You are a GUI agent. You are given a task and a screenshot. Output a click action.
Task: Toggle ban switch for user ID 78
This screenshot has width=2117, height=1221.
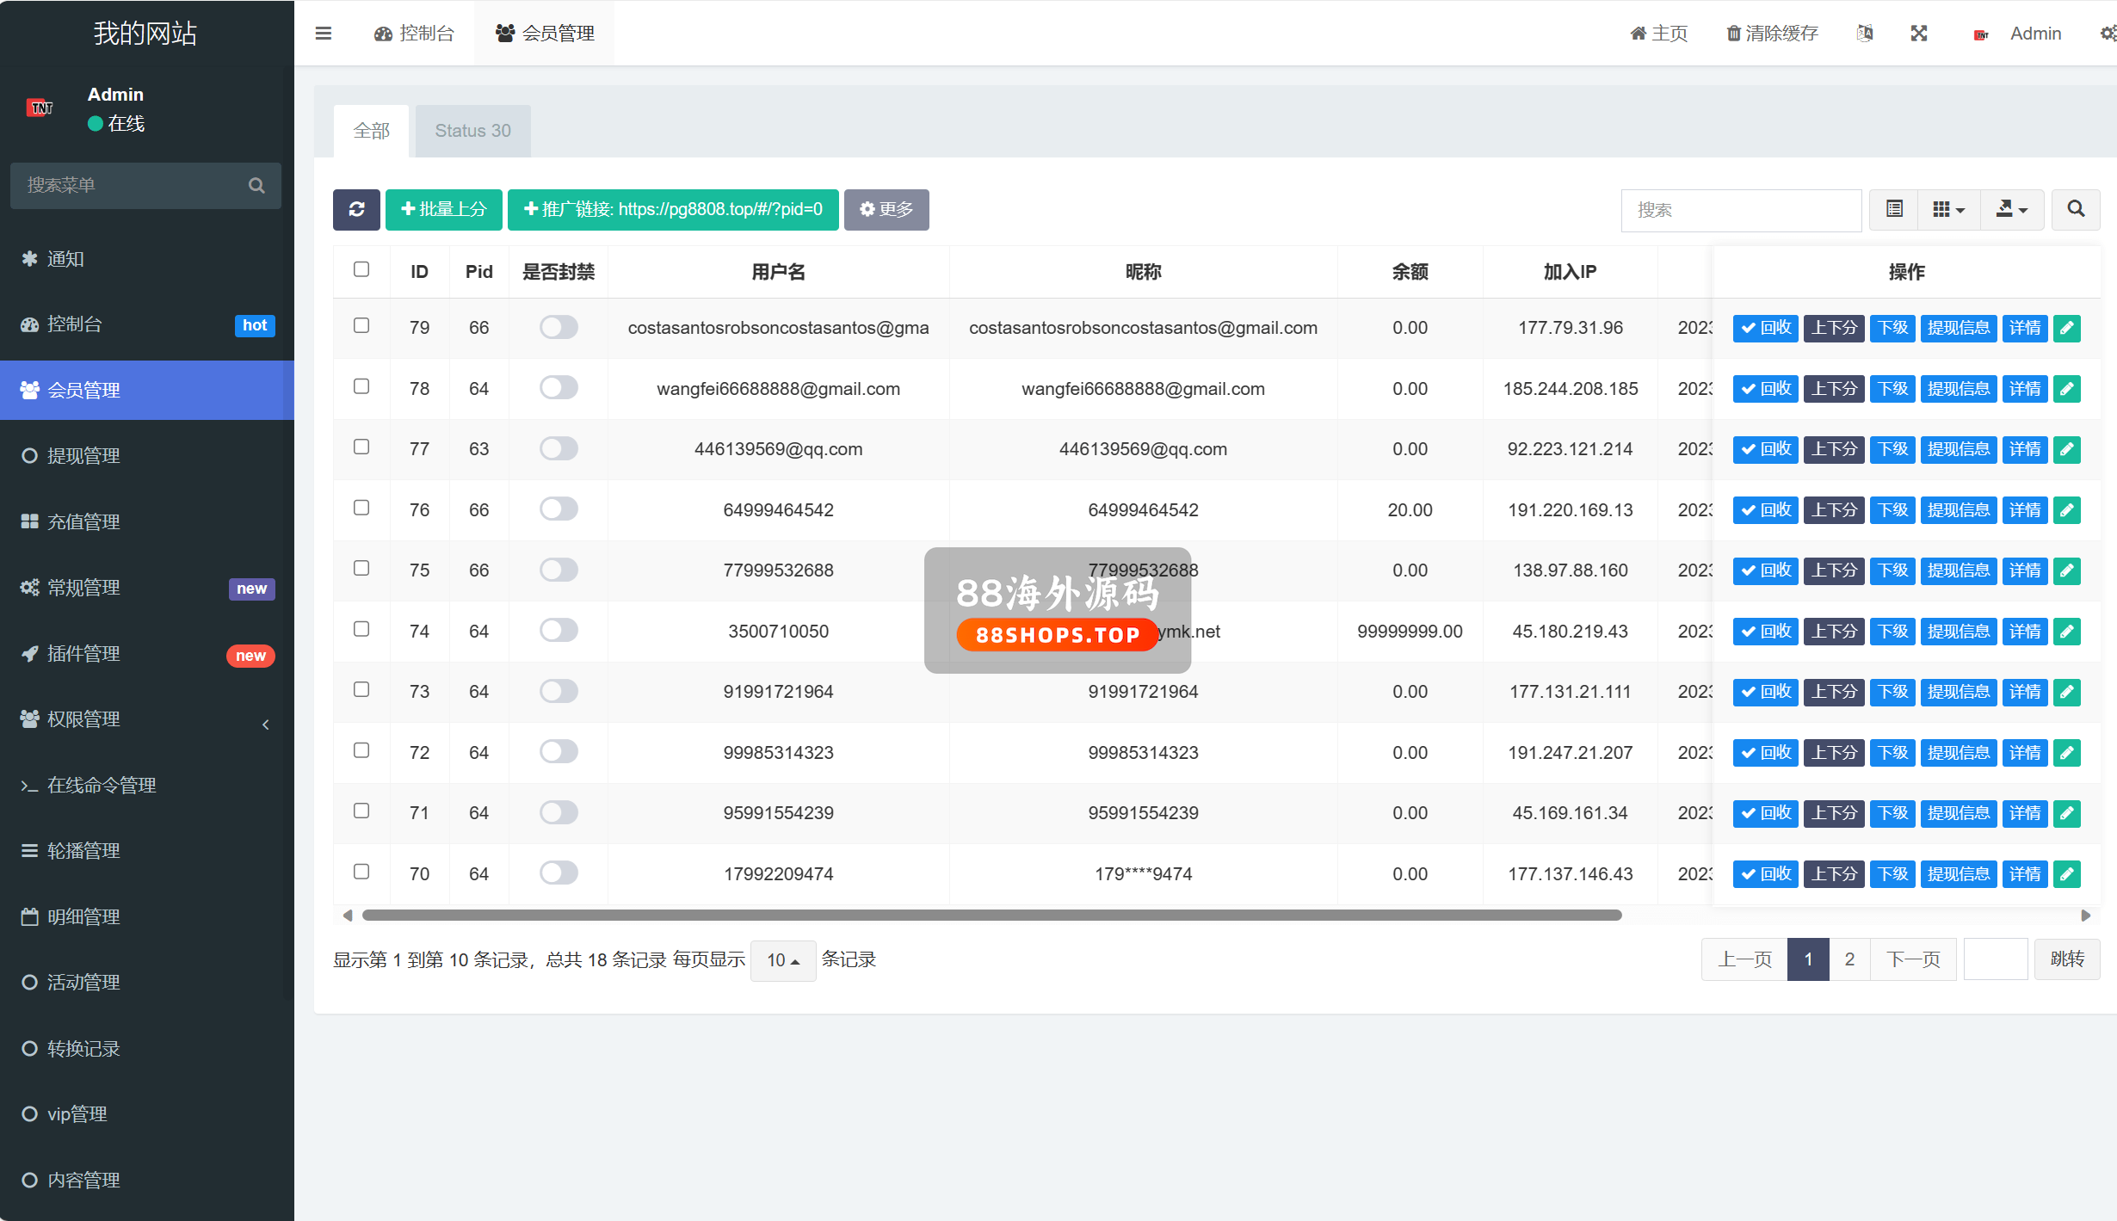(559, 388)
